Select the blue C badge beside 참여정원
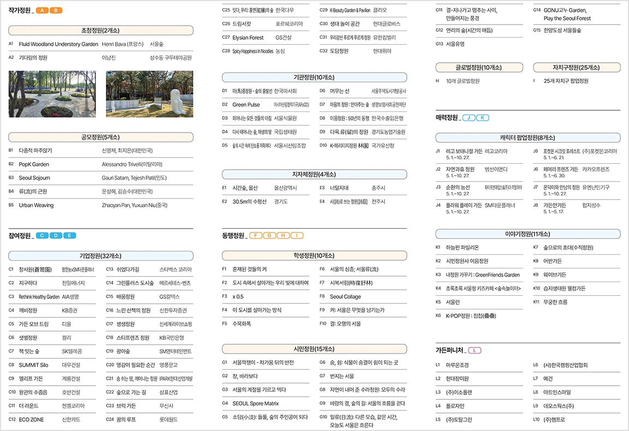Screen dimensions: 629x431 click(x=42, y=236)
